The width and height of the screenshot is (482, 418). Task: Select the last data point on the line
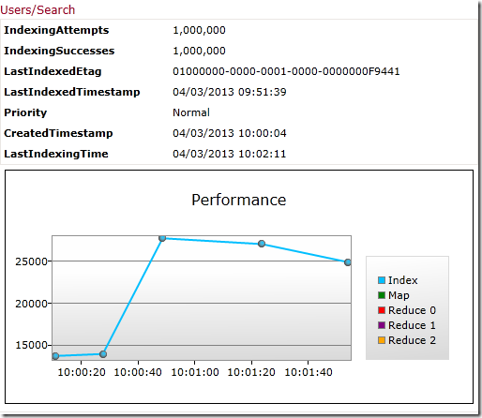(x=348, y=262)
